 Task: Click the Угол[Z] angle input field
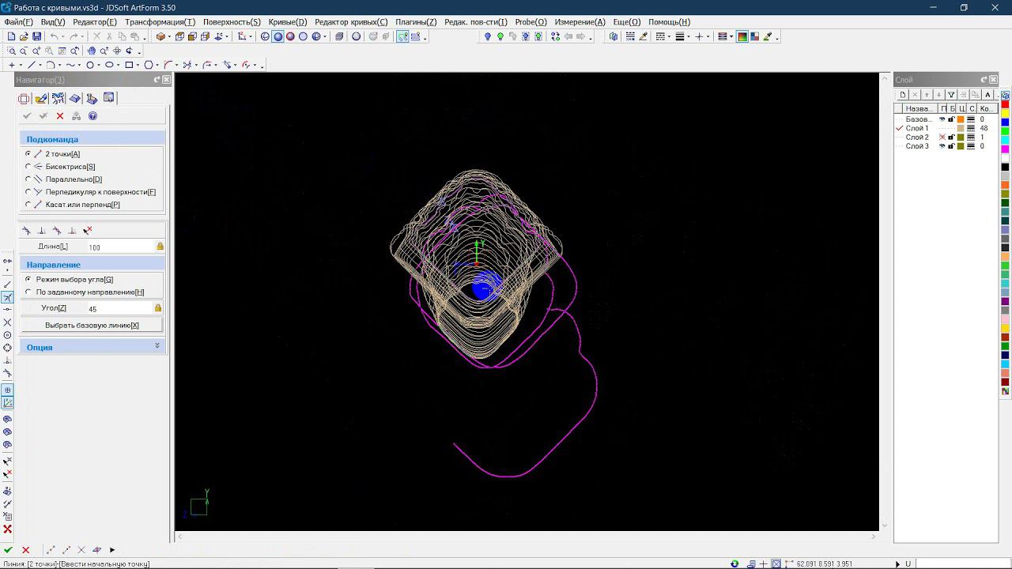pyautogui.click(x=119, y=309)
